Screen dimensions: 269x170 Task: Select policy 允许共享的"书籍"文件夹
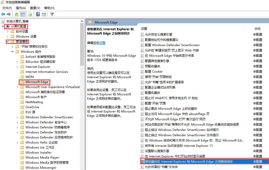coord(161,167)
